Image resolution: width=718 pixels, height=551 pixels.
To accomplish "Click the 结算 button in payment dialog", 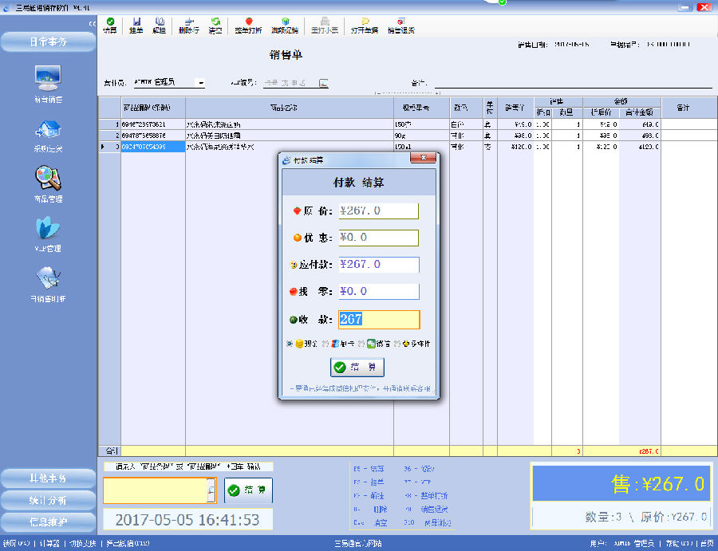I will (x=357, y=367).
